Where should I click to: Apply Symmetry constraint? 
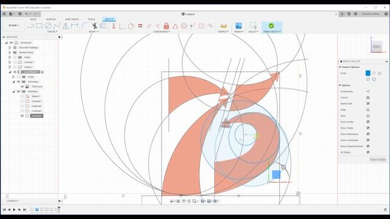tap(201, 26)
